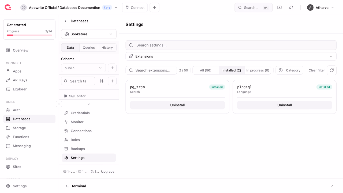The width and height of the screenshot is (343, 193).
Task: Go to Functions
Action: (29, 137)
